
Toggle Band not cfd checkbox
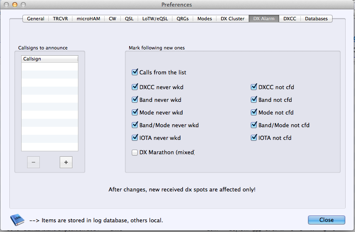tap(254, 100)
